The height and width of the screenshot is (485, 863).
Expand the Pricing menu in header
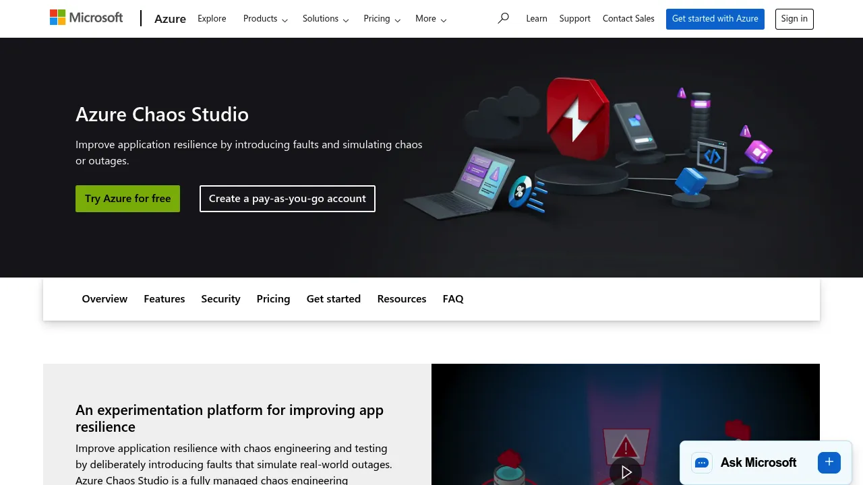[x=382, y=19]
